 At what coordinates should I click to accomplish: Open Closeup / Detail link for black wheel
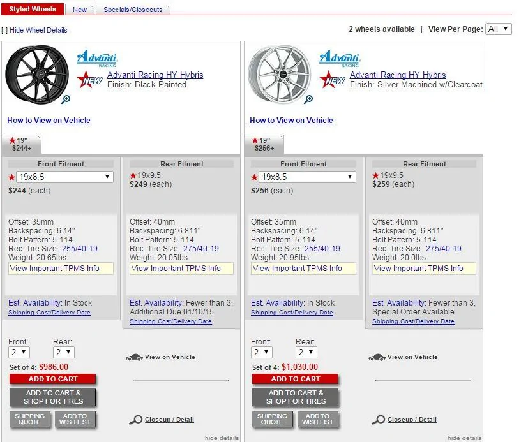[x=169, y=420]
